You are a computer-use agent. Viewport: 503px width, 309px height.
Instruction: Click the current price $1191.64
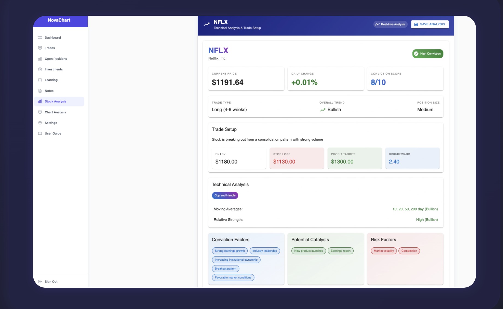pos(227,82)
